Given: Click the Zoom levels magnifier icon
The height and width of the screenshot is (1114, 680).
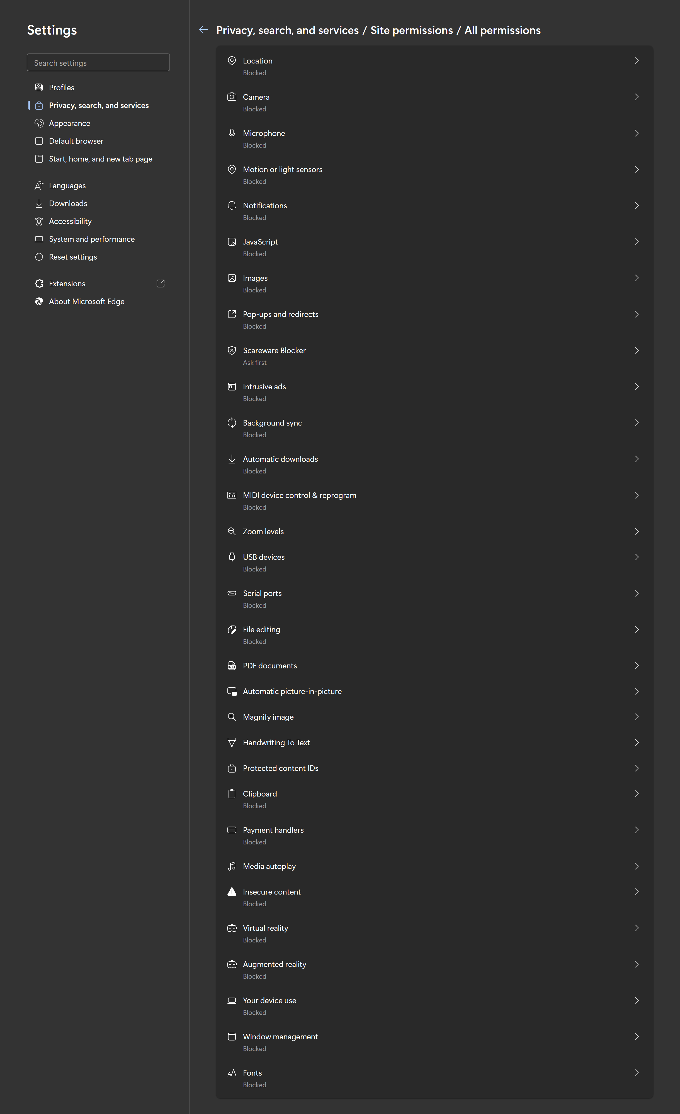Looking at the screenshot, I should coord(232,531).
